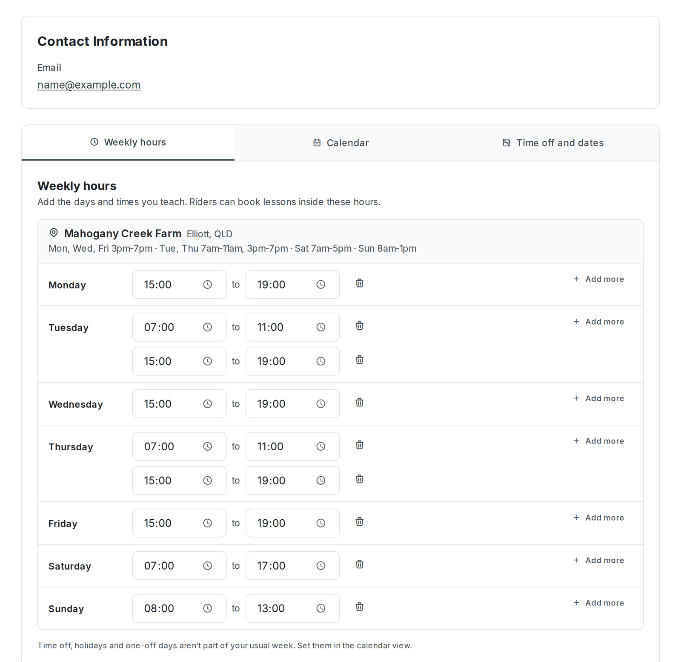Delete Saturday's 07:00 to 17:00 slot
This screenshot has width=681, height=662.
360,564
